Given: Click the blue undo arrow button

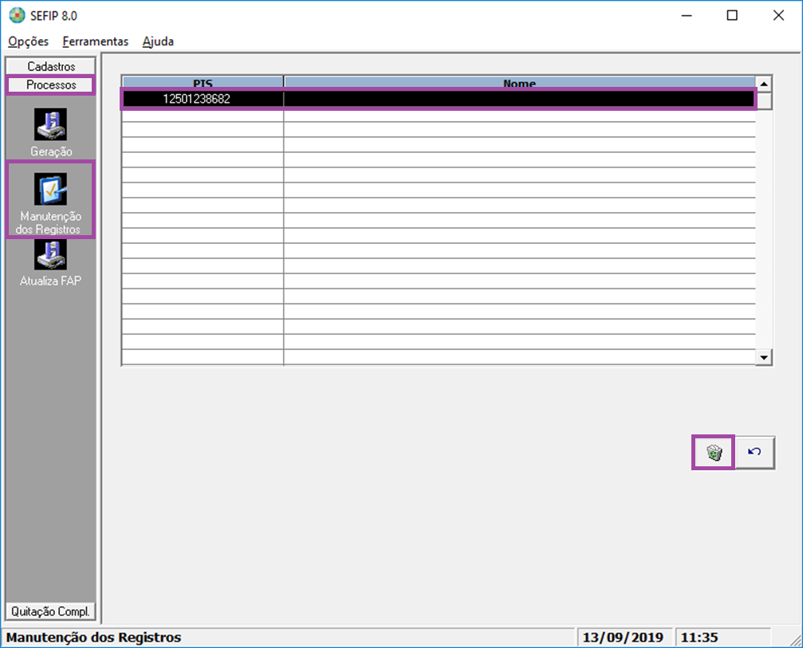Looking at the screenshot, I should pos(755,452).
